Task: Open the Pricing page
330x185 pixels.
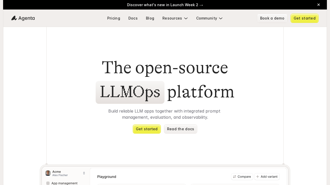Action: point(114,18)
